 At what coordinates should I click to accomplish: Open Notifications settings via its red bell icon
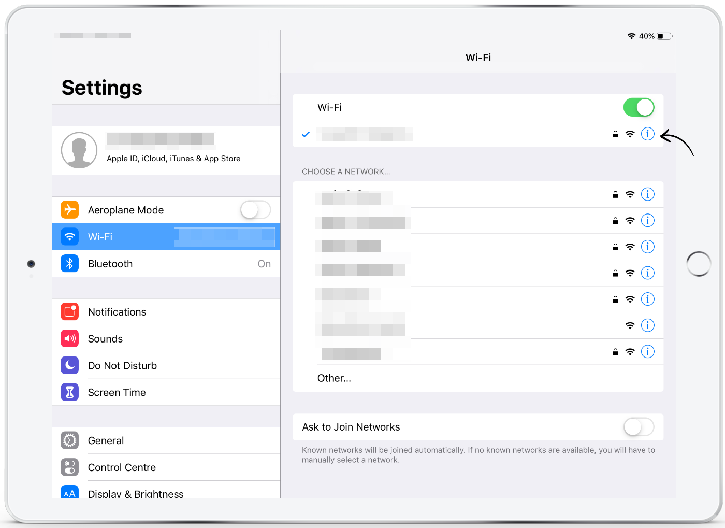[x=70, y=311]
